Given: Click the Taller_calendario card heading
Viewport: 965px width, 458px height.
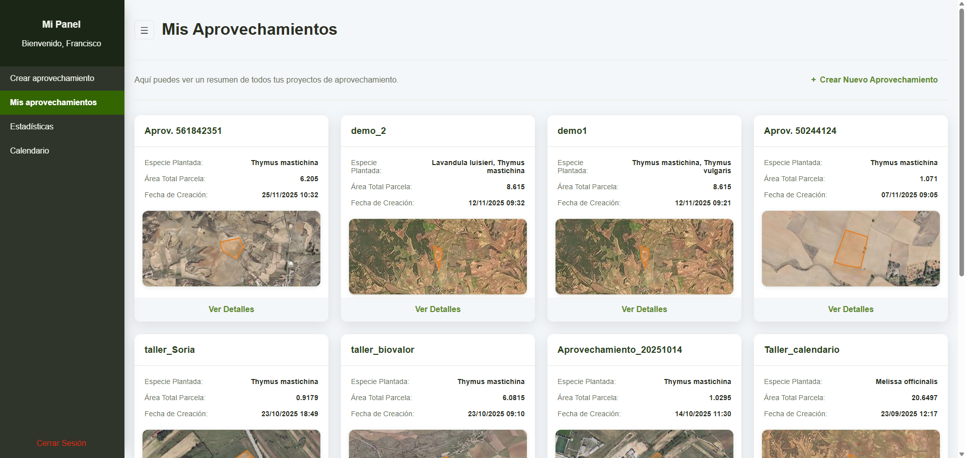Looking at the screenshot, I should 801,350.
